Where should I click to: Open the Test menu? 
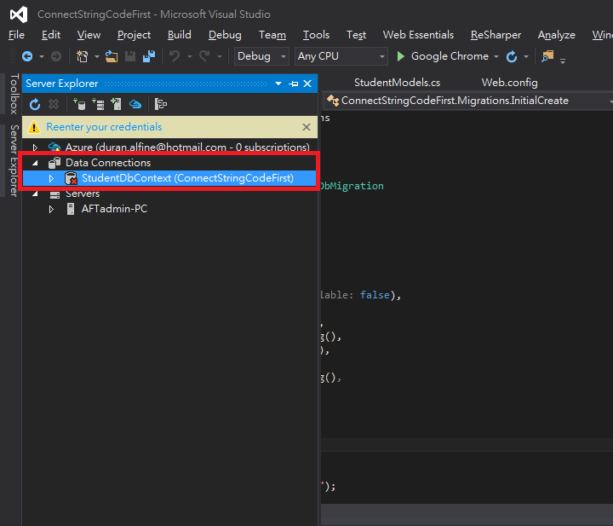pos(356,35)
